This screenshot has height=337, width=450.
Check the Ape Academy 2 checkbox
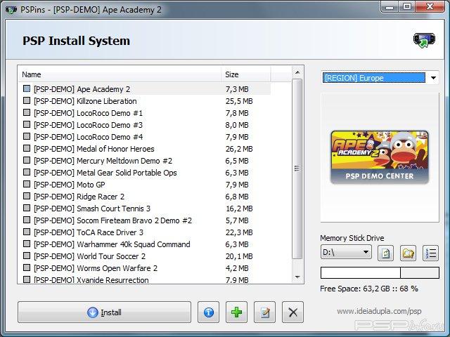tap(27, 88)
